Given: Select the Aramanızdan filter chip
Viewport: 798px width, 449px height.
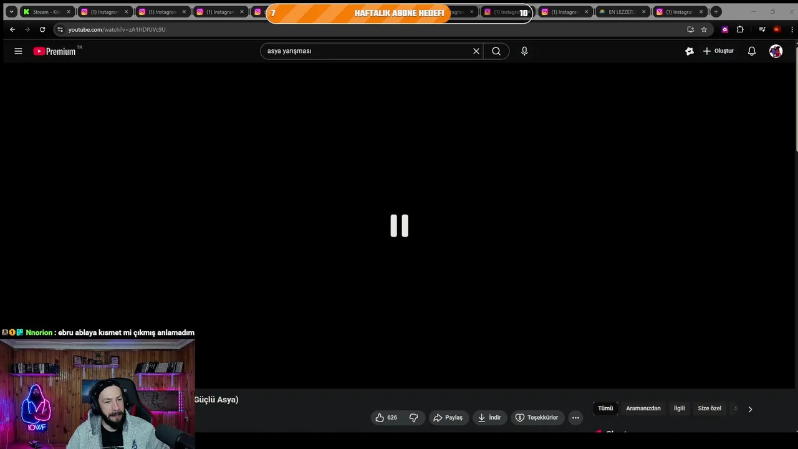Looking at the screenshot, I should [x=643, y=408].
